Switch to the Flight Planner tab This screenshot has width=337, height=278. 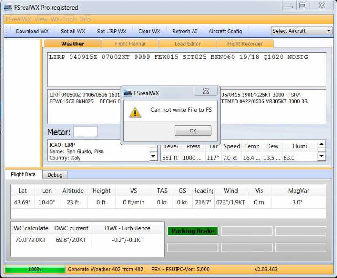pyautogui.click(x=130, y=44)
